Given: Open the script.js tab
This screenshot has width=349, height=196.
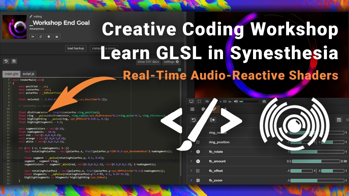Looking at the screenshot, I should (28, 74).
